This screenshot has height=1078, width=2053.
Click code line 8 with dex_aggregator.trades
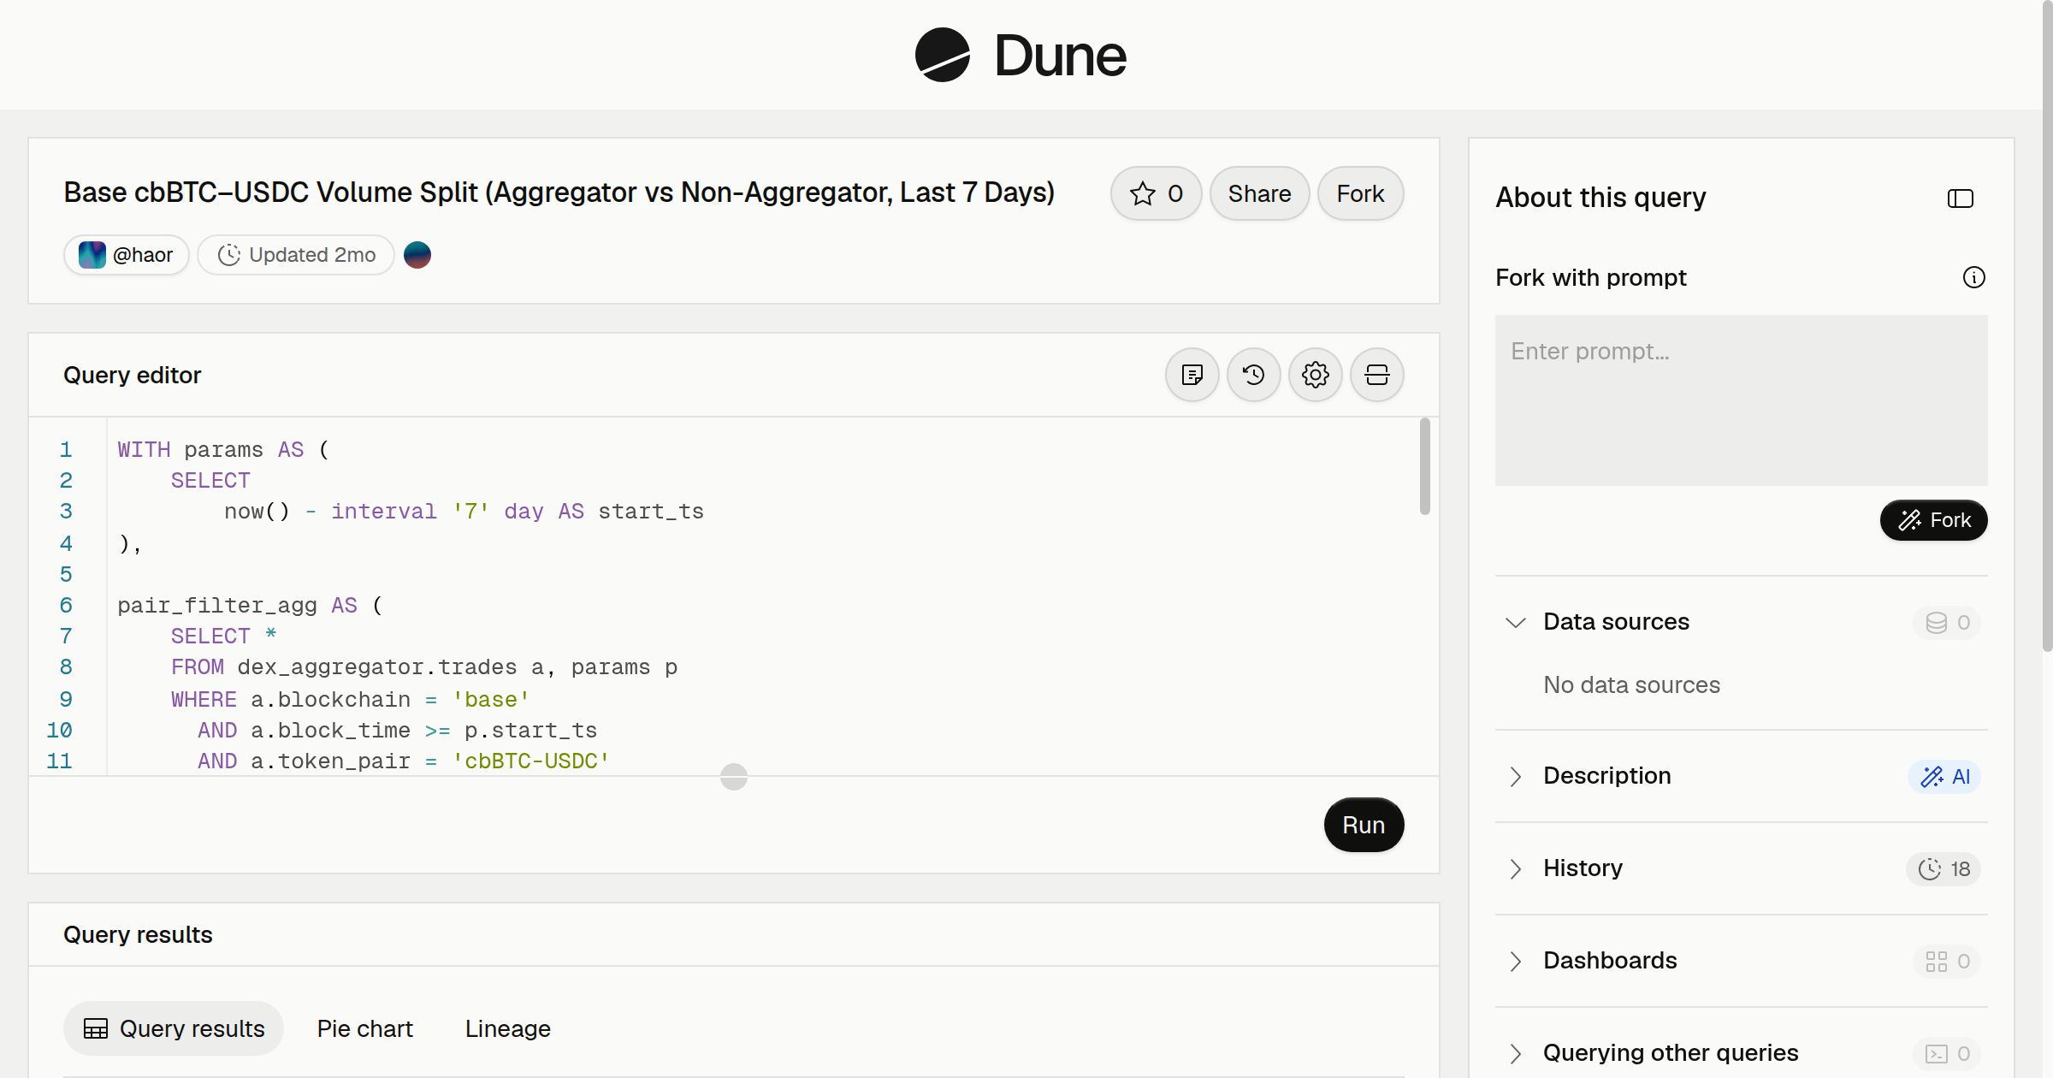pos(423,667)
